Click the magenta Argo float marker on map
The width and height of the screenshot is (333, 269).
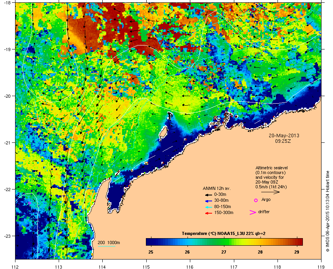29,203
